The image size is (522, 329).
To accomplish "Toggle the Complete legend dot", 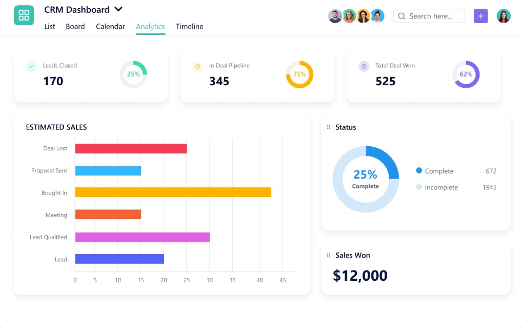I will tap(419, 171).
